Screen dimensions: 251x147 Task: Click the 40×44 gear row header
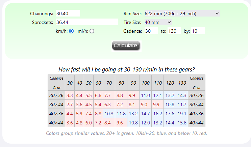(56, 123)
